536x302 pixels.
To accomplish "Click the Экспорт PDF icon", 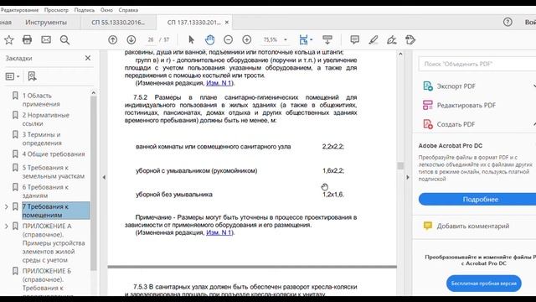I will click(428, 86).
